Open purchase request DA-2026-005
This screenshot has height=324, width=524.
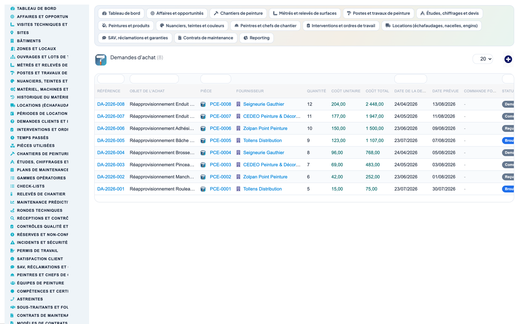(111, 141)
